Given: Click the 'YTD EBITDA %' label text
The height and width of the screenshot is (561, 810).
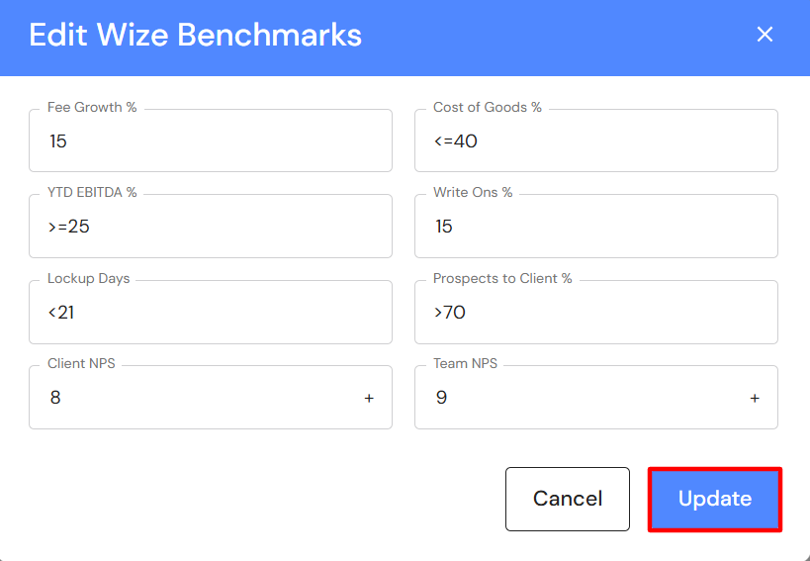Looking at the screenshot, I should [x=92, y=192].
